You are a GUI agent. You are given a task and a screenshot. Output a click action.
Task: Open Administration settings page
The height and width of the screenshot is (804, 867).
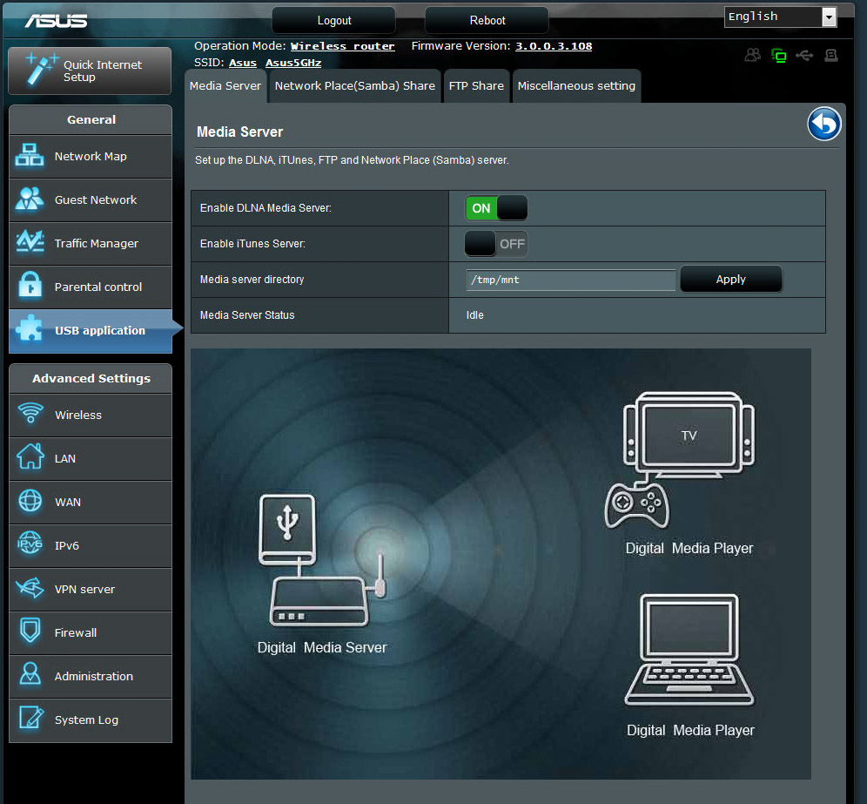[x=91, y=676]
